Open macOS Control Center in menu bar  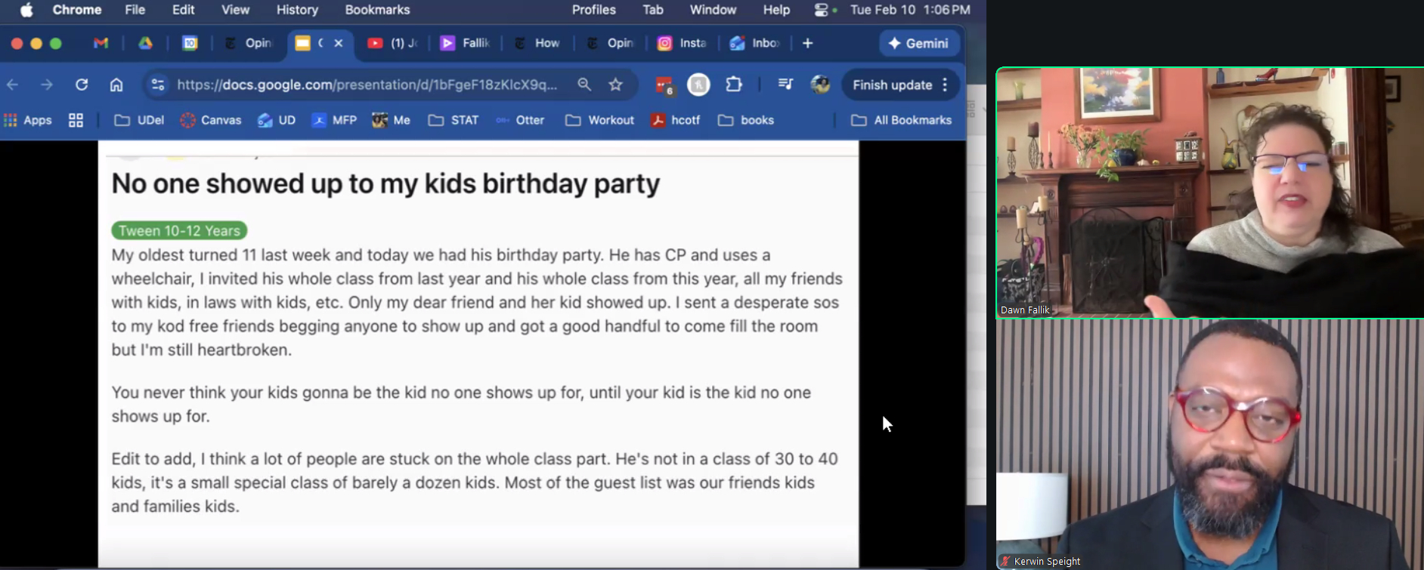click(x=821, y=10)
